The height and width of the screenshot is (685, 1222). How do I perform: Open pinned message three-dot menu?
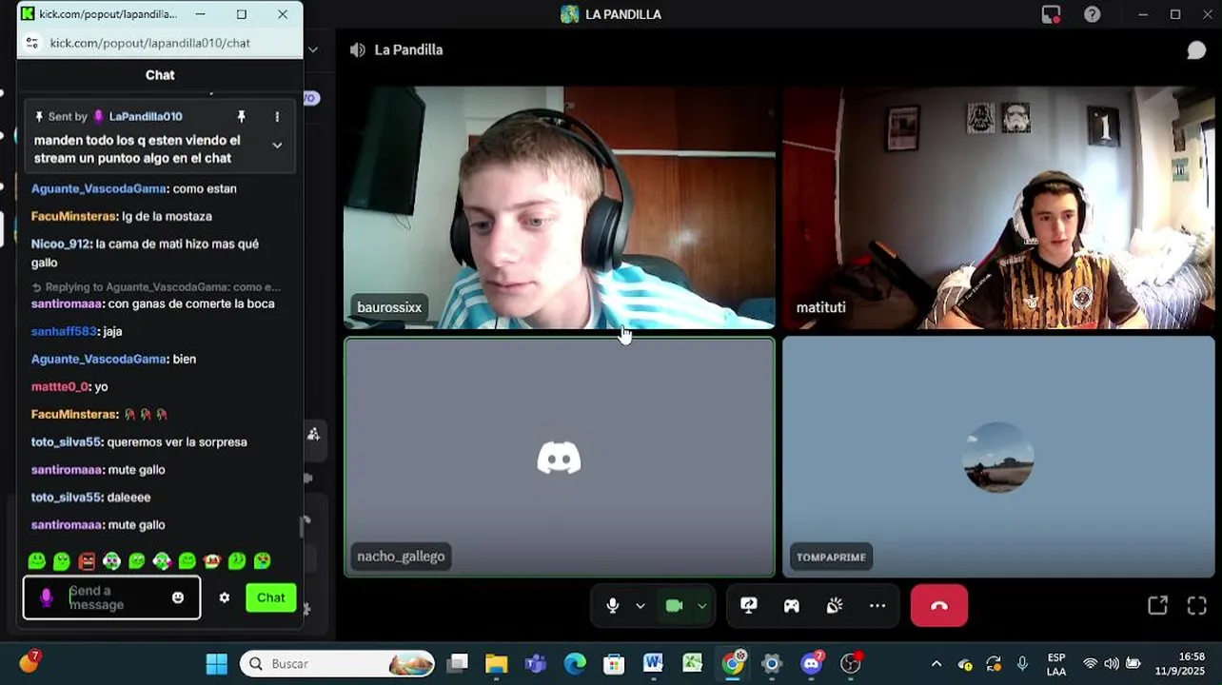tap(277, 116)
